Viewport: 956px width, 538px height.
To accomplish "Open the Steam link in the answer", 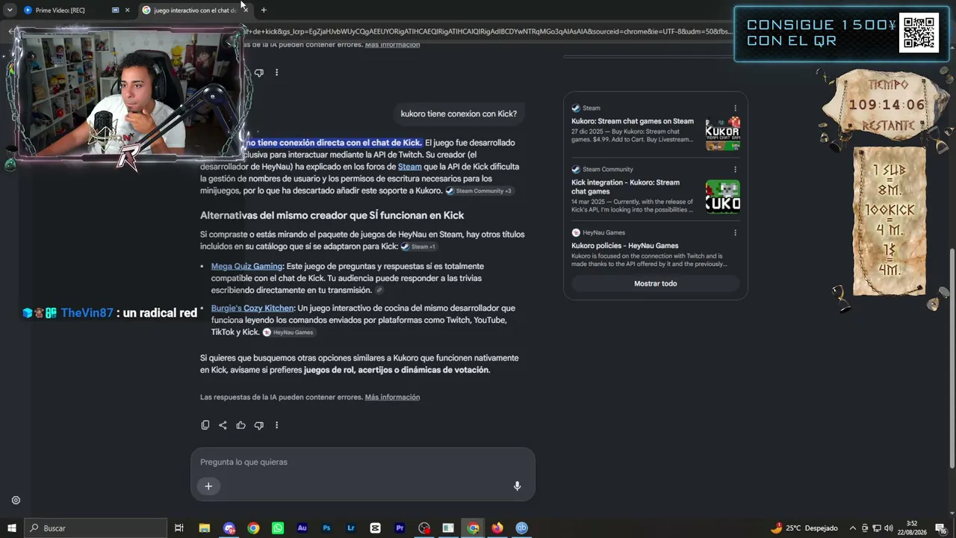I will click(x=410, y=167).
